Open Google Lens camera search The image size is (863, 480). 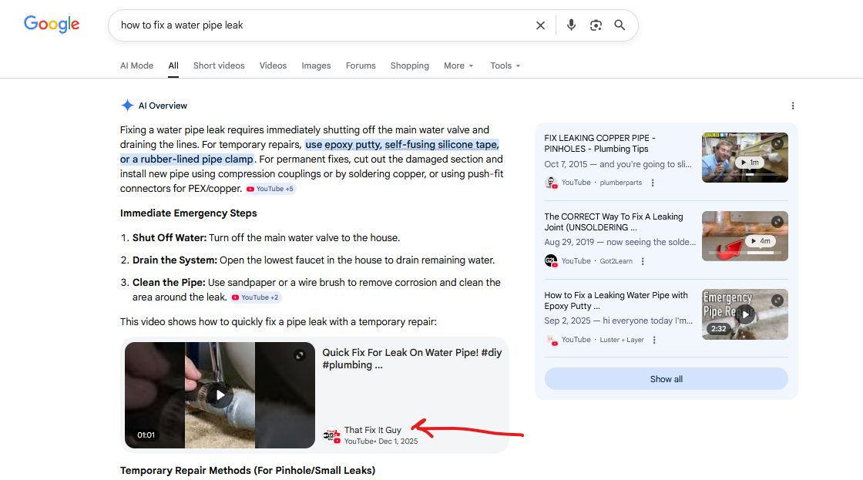596,25
